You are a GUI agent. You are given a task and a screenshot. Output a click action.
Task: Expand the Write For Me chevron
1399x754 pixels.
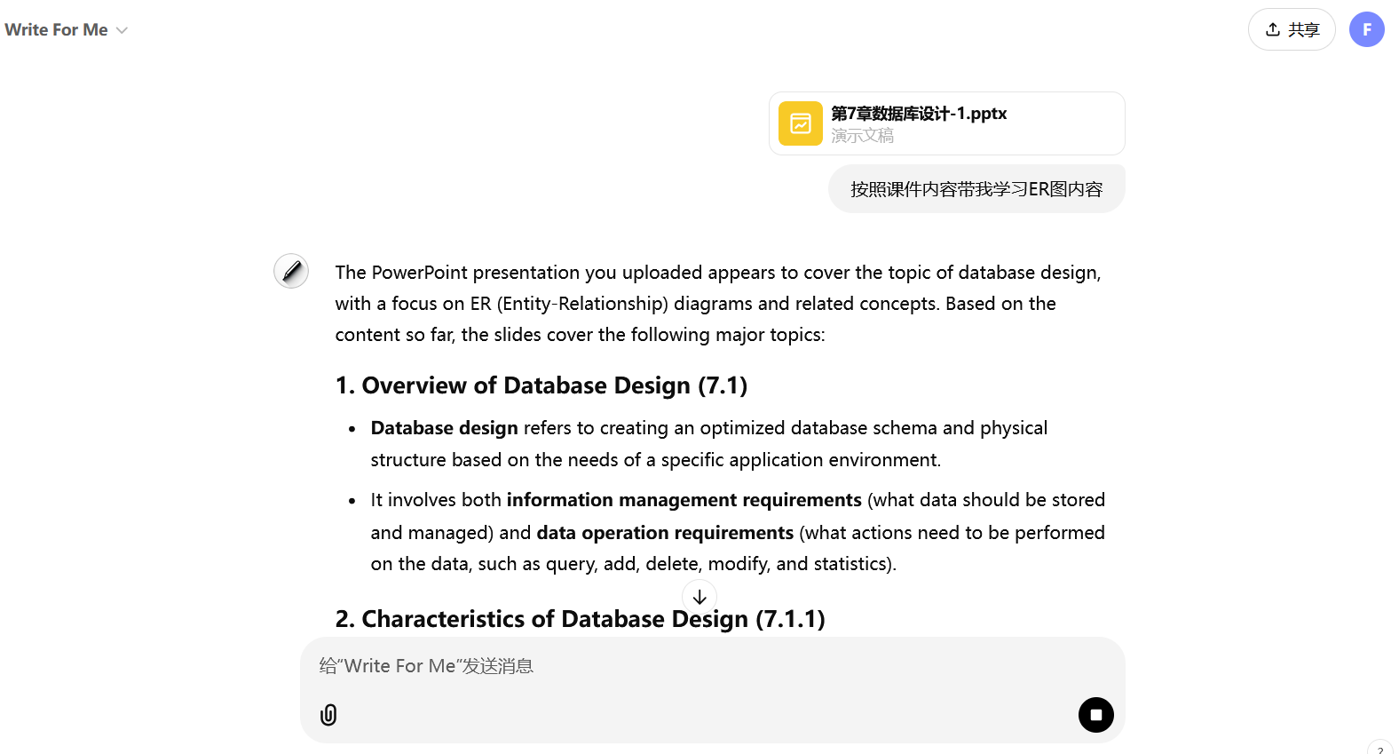pos(123,30)
